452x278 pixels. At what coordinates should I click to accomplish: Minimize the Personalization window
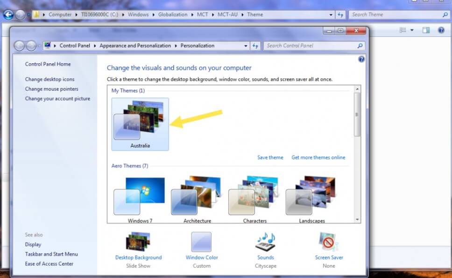329,30
